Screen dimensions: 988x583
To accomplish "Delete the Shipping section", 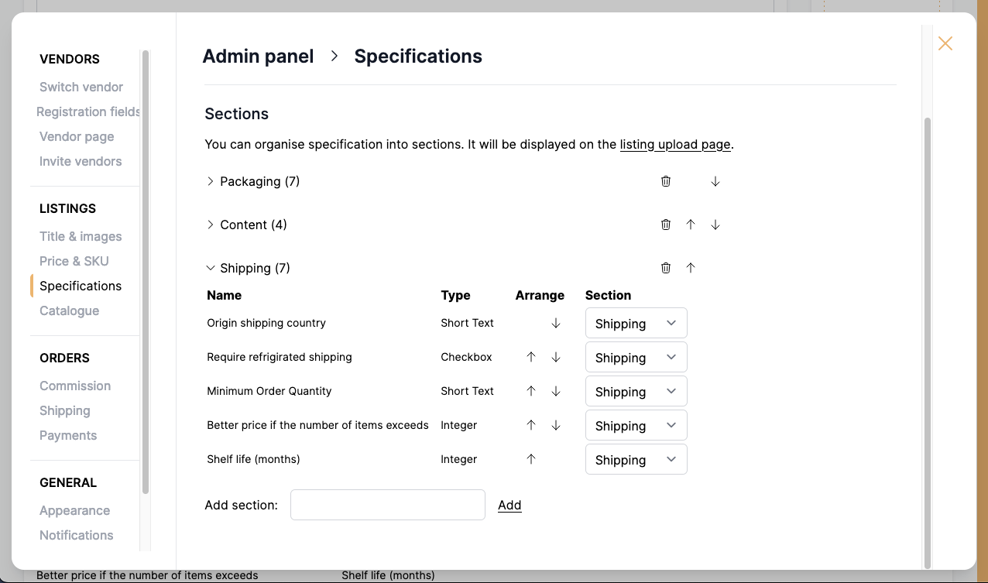I will [666, 267].
